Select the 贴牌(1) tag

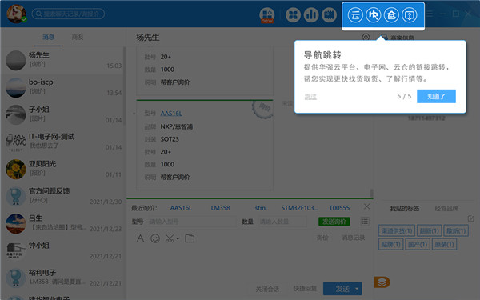390,244
